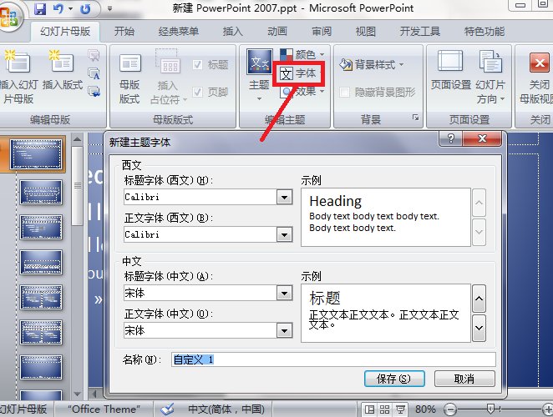The width and height of the screenshot is (553, 417).
Task: Undo the last action
Action: pyautogui.click(x=58, y=8)
